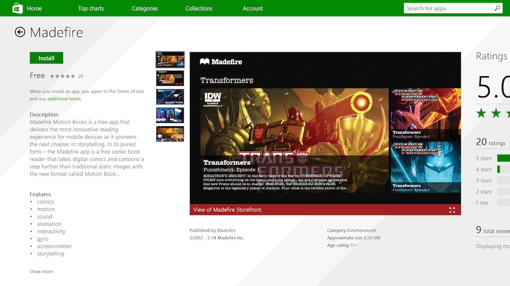Click the Madefire publisher link
Viewport: 510px width, 286px height.
pyautogui.click(x=226, y=230)
